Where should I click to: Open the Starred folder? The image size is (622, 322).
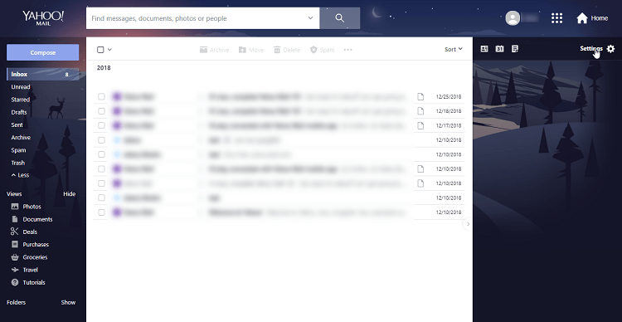click(x=20, y=100)
